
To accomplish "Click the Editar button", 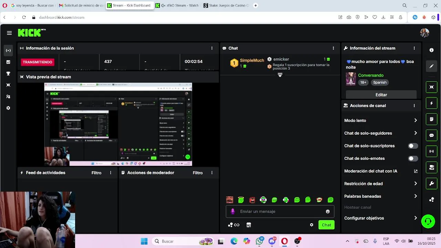I will coord(381,95).
